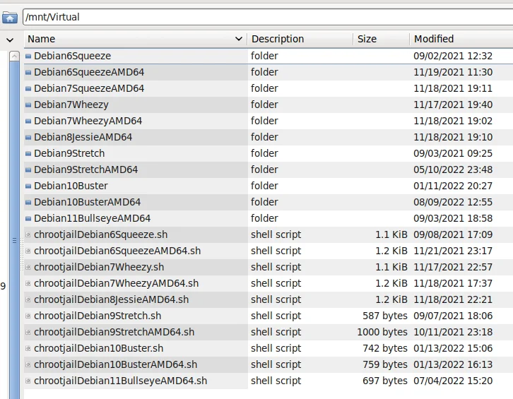
Task: Click folder icon of Debian7WheezyAMD64
Action: click(x=28, y=121)
